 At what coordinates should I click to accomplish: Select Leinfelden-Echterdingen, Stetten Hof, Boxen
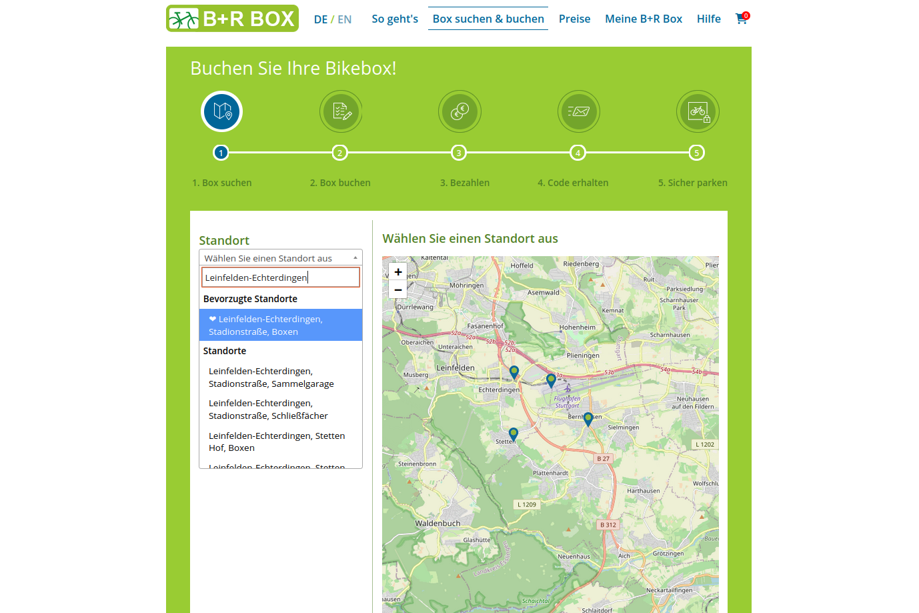click(281, 442)
